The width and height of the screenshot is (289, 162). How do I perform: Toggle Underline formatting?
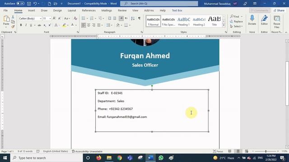coord(31,25)
